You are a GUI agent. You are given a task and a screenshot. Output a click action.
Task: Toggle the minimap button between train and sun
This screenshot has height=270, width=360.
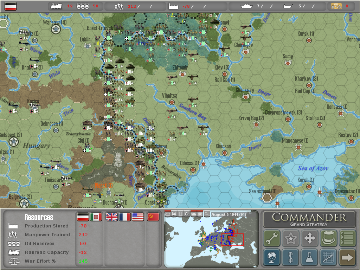click(180, 214)
